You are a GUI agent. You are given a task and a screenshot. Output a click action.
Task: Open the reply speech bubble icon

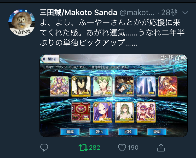[44, 147]
